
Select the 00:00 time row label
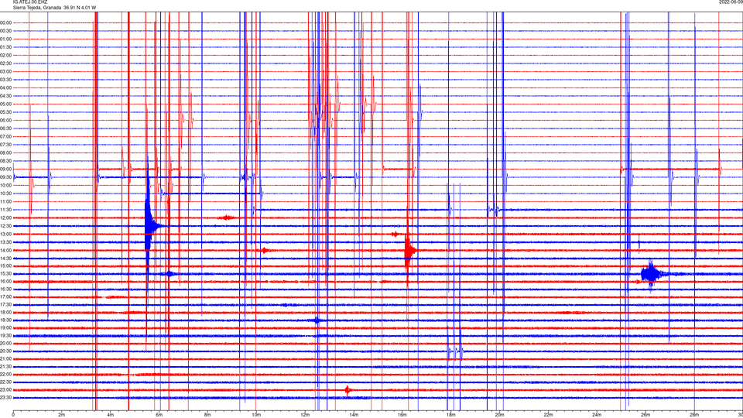point(6,22)
